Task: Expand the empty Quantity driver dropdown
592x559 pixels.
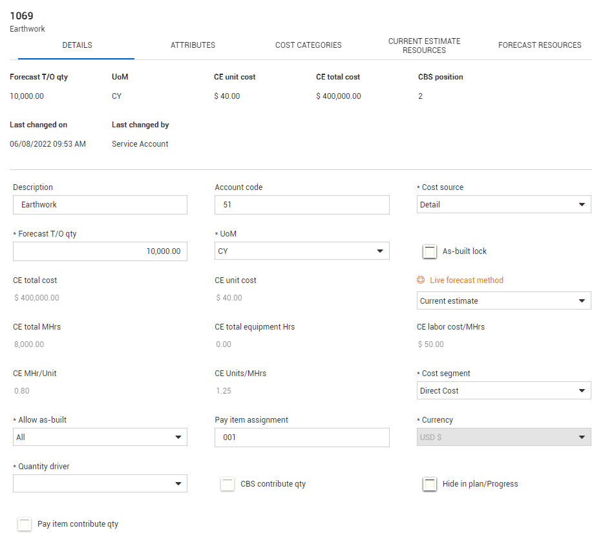Action: pyautogui.click(x=100, y=484)
